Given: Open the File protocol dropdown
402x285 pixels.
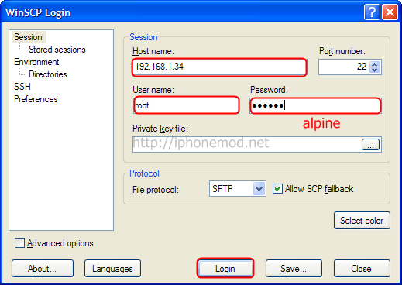Looking at the screenshot, I should [x=259, y=189].
